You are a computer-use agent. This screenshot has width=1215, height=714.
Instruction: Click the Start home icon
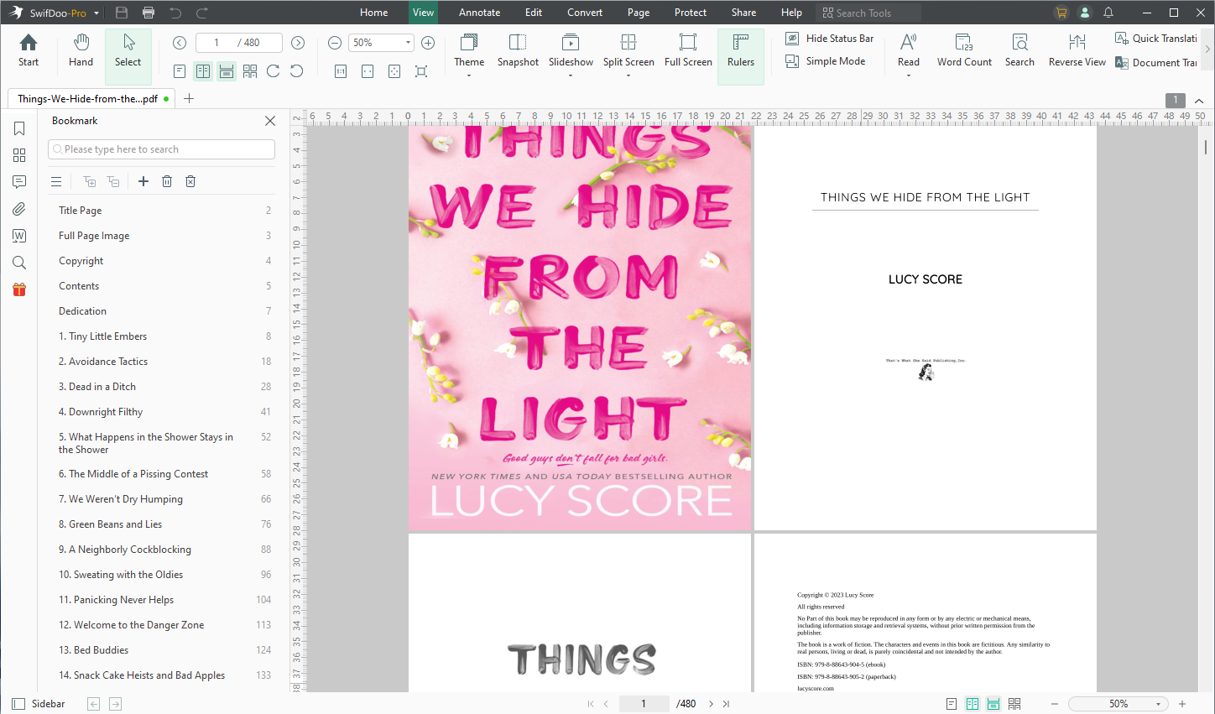(29, 50)
